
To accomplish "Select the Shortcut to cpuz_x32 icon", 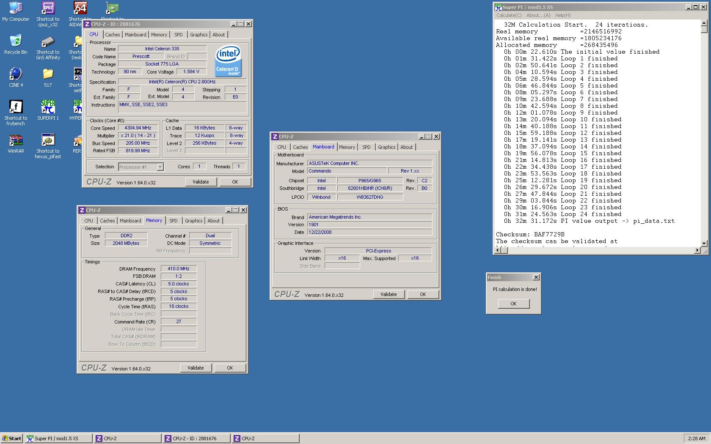I will pos(48,14).
